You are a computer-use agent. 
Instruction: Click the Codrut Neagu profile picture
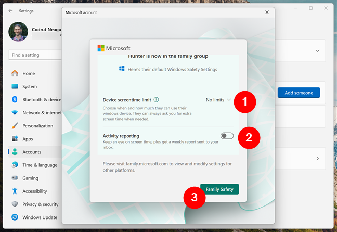[x=18, y=32]
